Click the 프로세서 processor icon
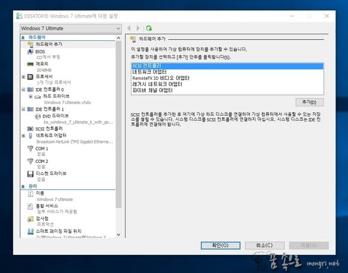This screenshot has width=348, height=273. [30, 77]
